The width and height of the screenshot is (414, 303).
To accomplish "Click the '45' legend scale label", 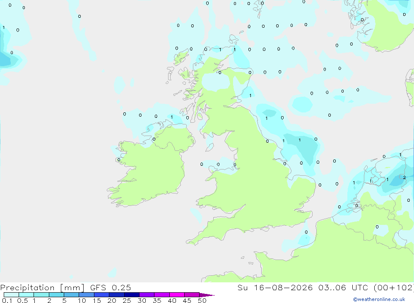I will (187, 301).
